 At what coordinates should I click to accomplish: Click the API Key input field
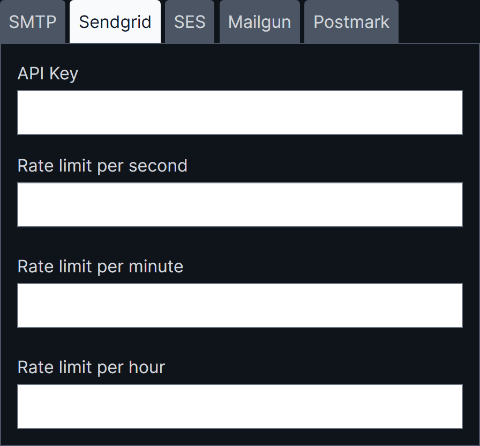point(240,113)
